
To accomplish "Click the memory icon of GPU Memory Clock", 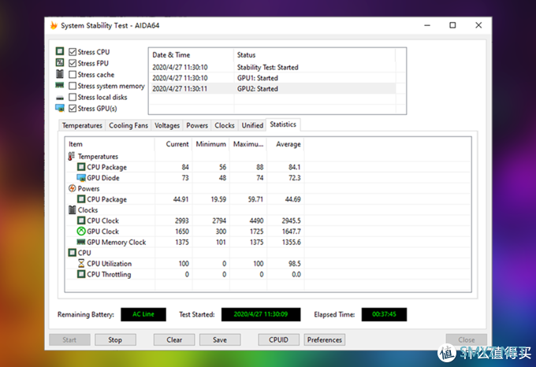I will click(81, 242).
